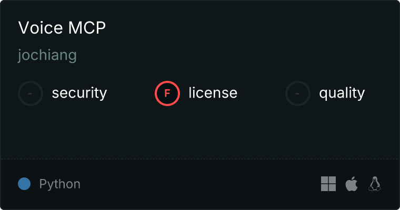Viewport: 400px width, 210px height.
Task: Click the Windows platform icon
Action: click(x=328, y=184)
